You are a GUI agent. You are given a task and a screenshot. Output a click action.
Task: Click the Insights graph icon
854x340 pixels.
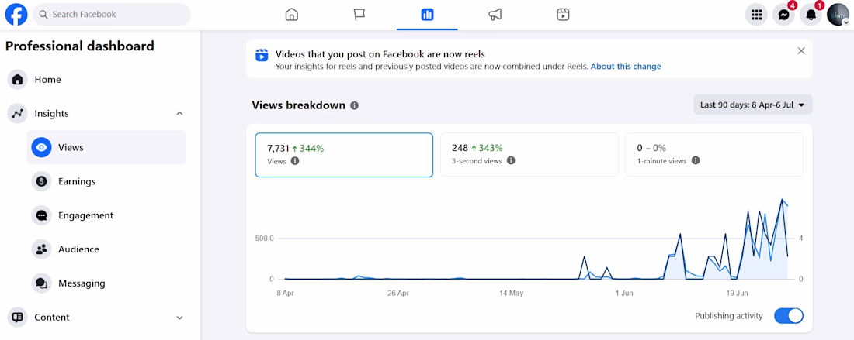(x=17, y=114)
